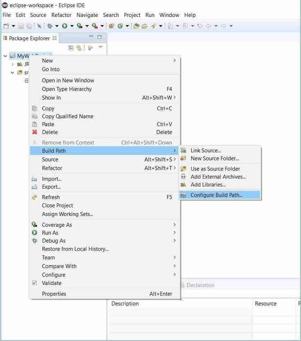Screen dimensions: 301x341
Task: Launch the Debug toolbar icon
Action: (49, 25)
